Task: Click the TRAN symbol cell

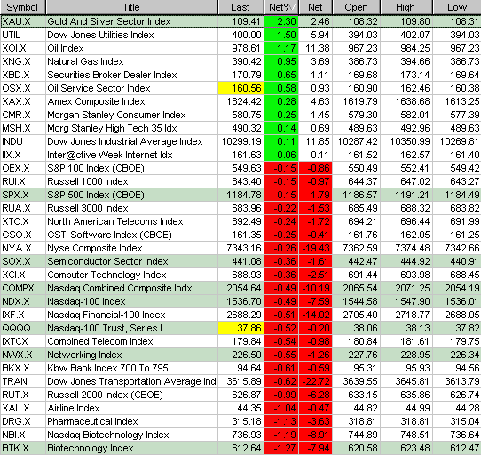Action: tap(23, 381)
